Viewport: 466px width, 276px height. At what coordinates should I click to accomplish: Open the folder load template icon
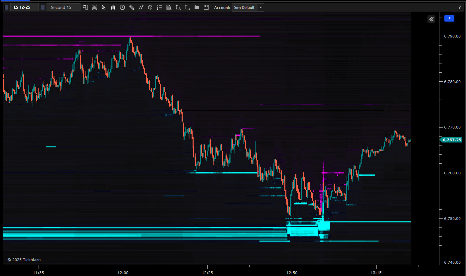pos(197,7)
